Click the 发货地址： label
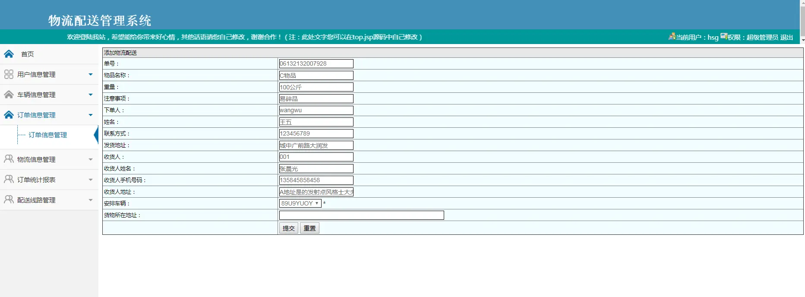The height and width of the screenshot is (297, 805). click(x=117, y=145)
